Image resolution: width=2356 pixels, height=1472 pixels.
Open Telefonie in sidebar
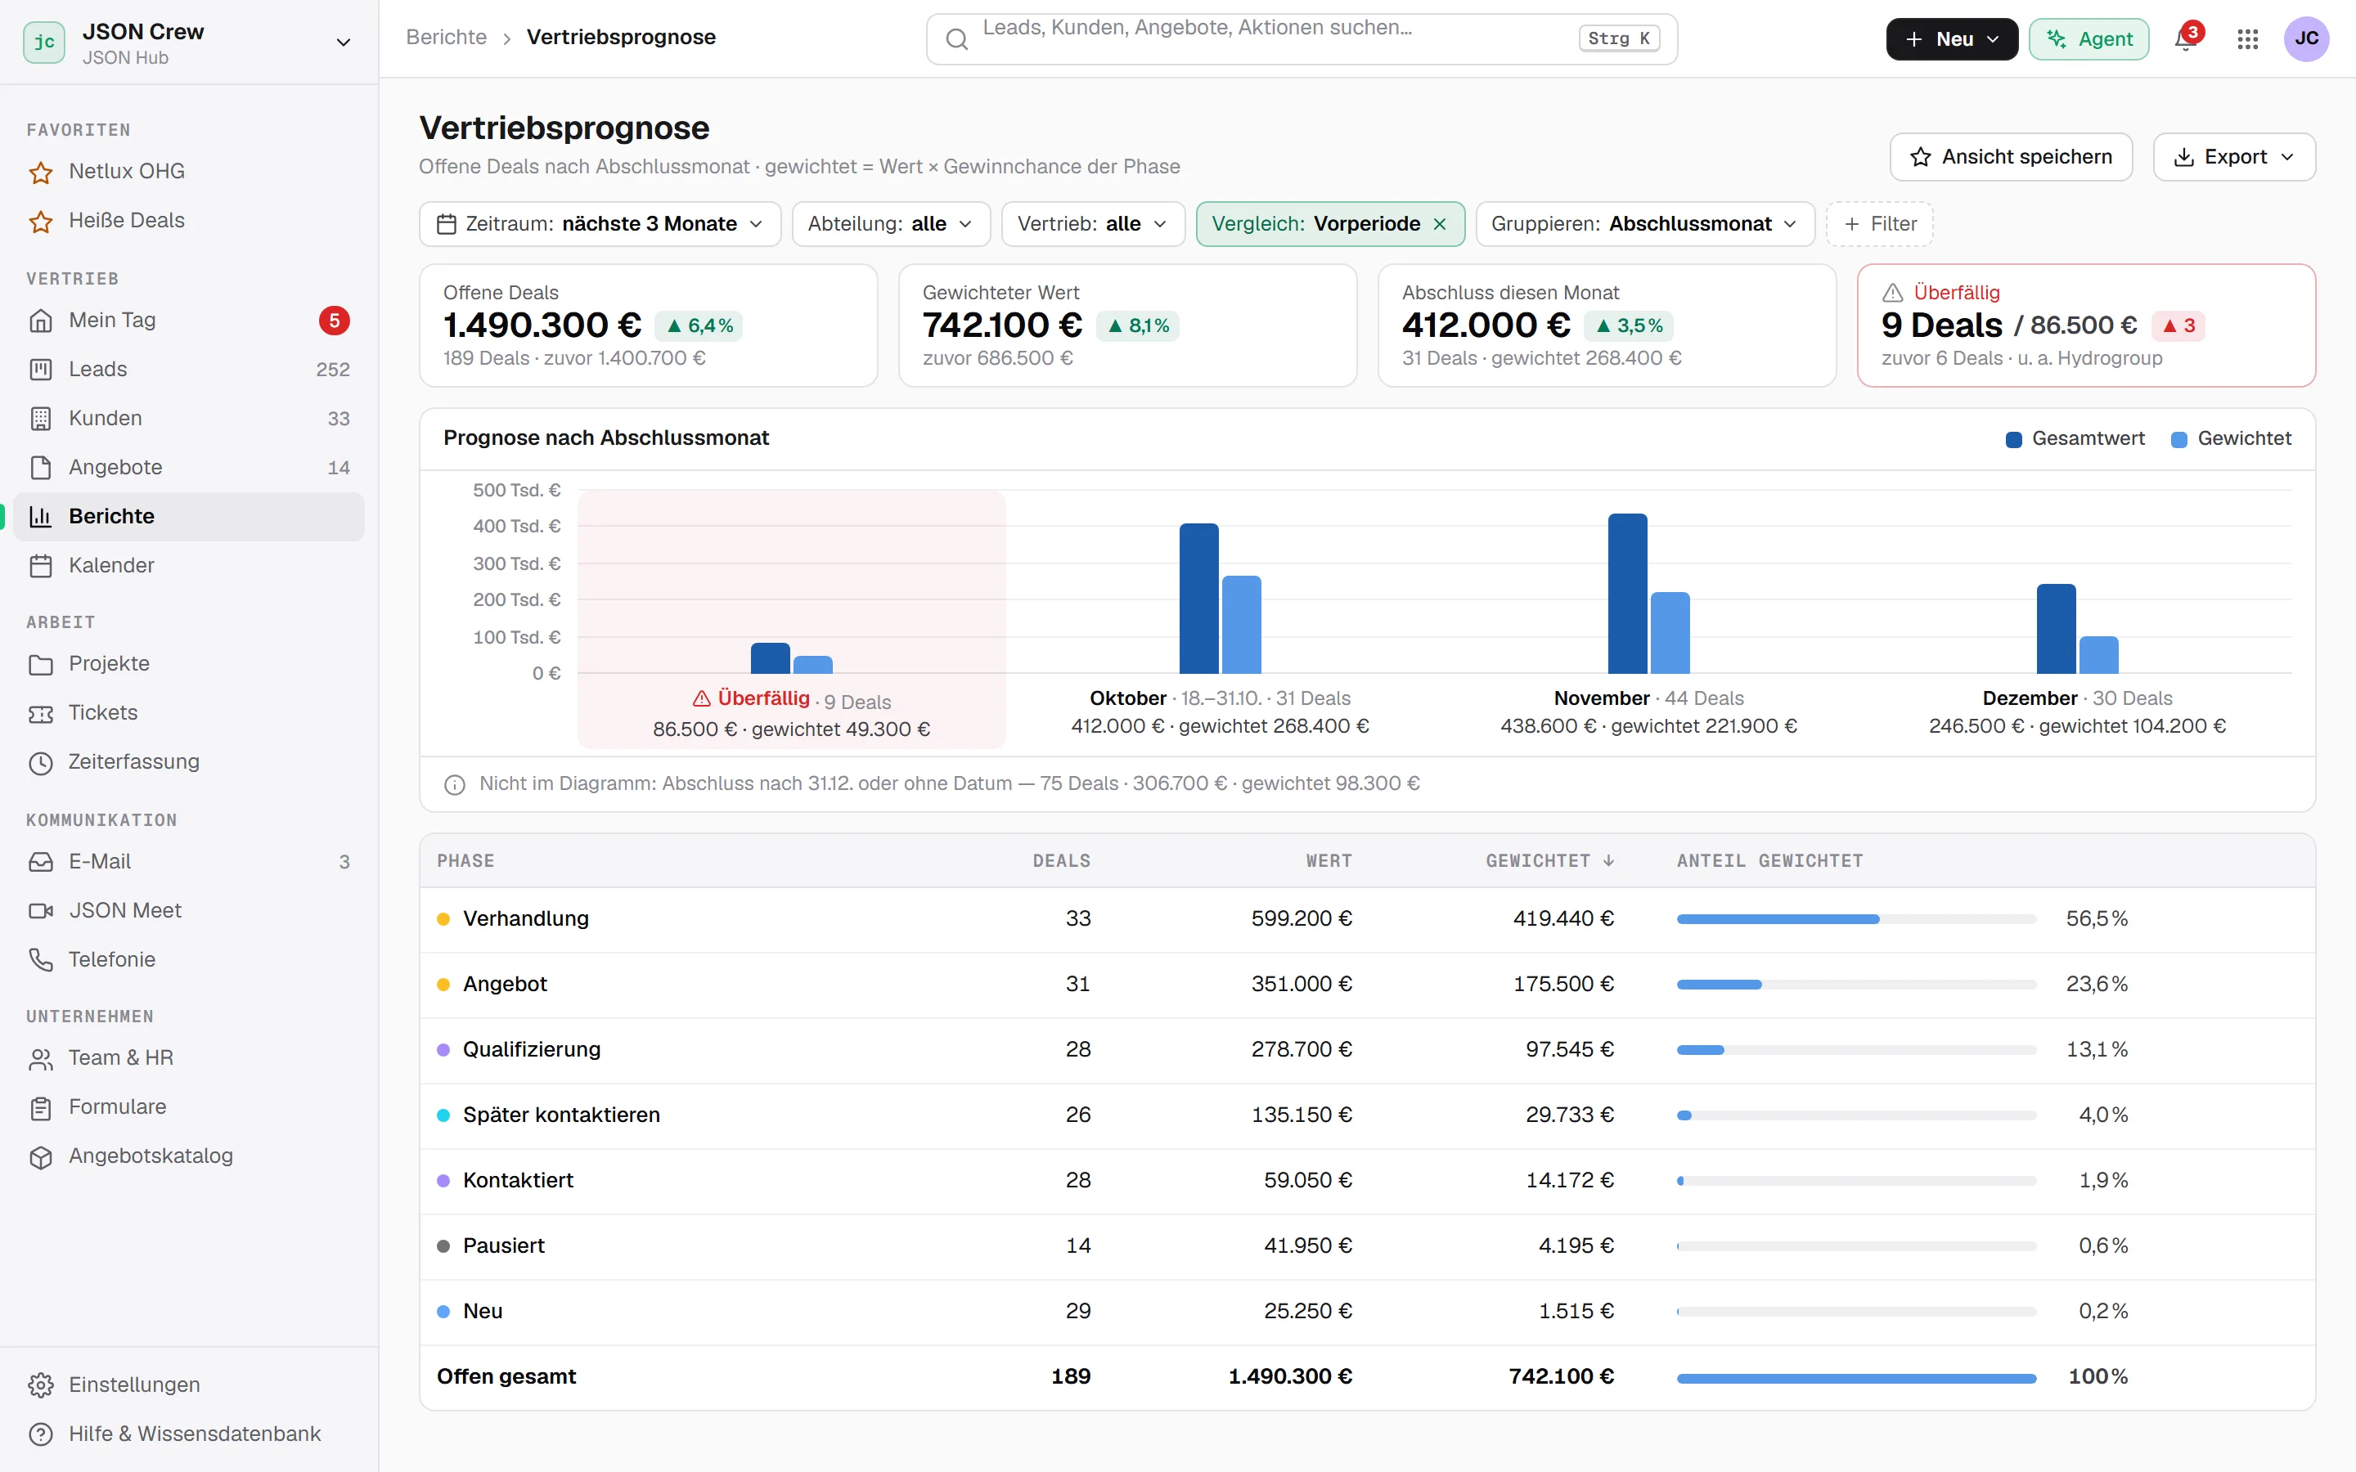tap(189, 960)
